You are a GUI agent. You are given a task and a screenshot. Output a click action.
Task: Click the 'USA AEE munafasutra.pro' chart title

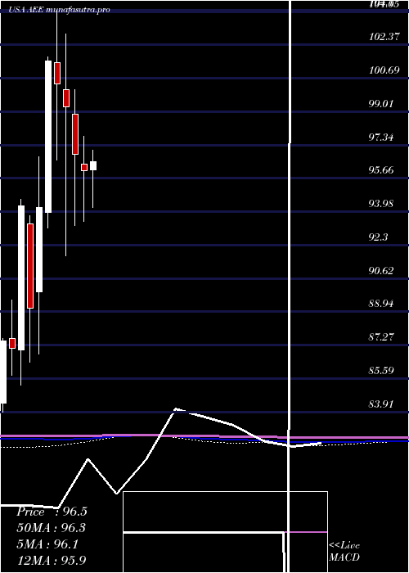(60, 10)
